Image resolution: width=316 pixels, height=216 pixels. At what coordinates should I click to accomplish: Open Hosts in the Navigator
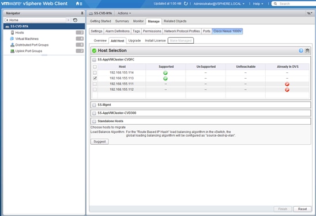[20, 33]
